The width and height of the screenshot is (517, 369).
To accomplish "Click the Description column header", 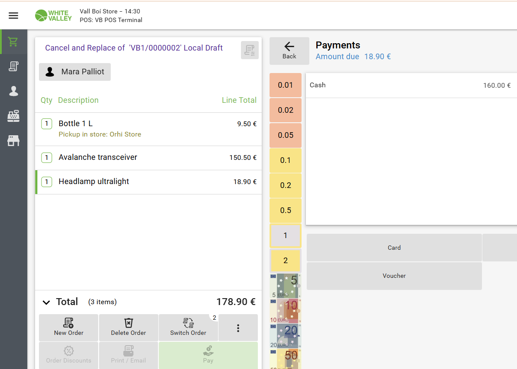I will [78, 100].
